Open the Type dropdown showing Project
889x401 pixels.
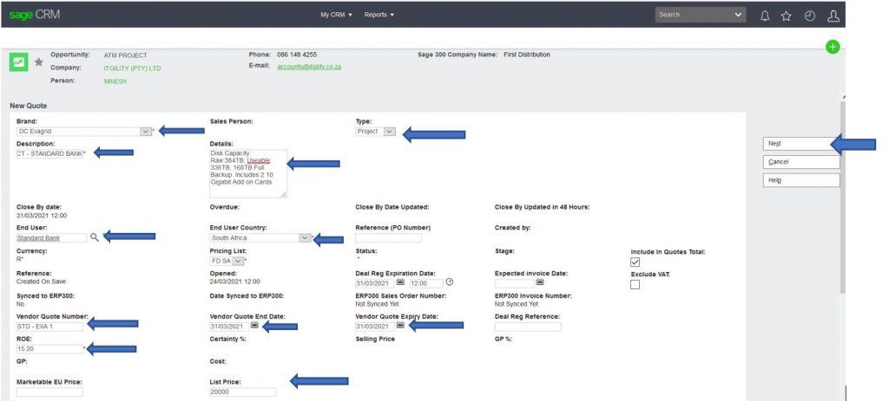[390, 132]
